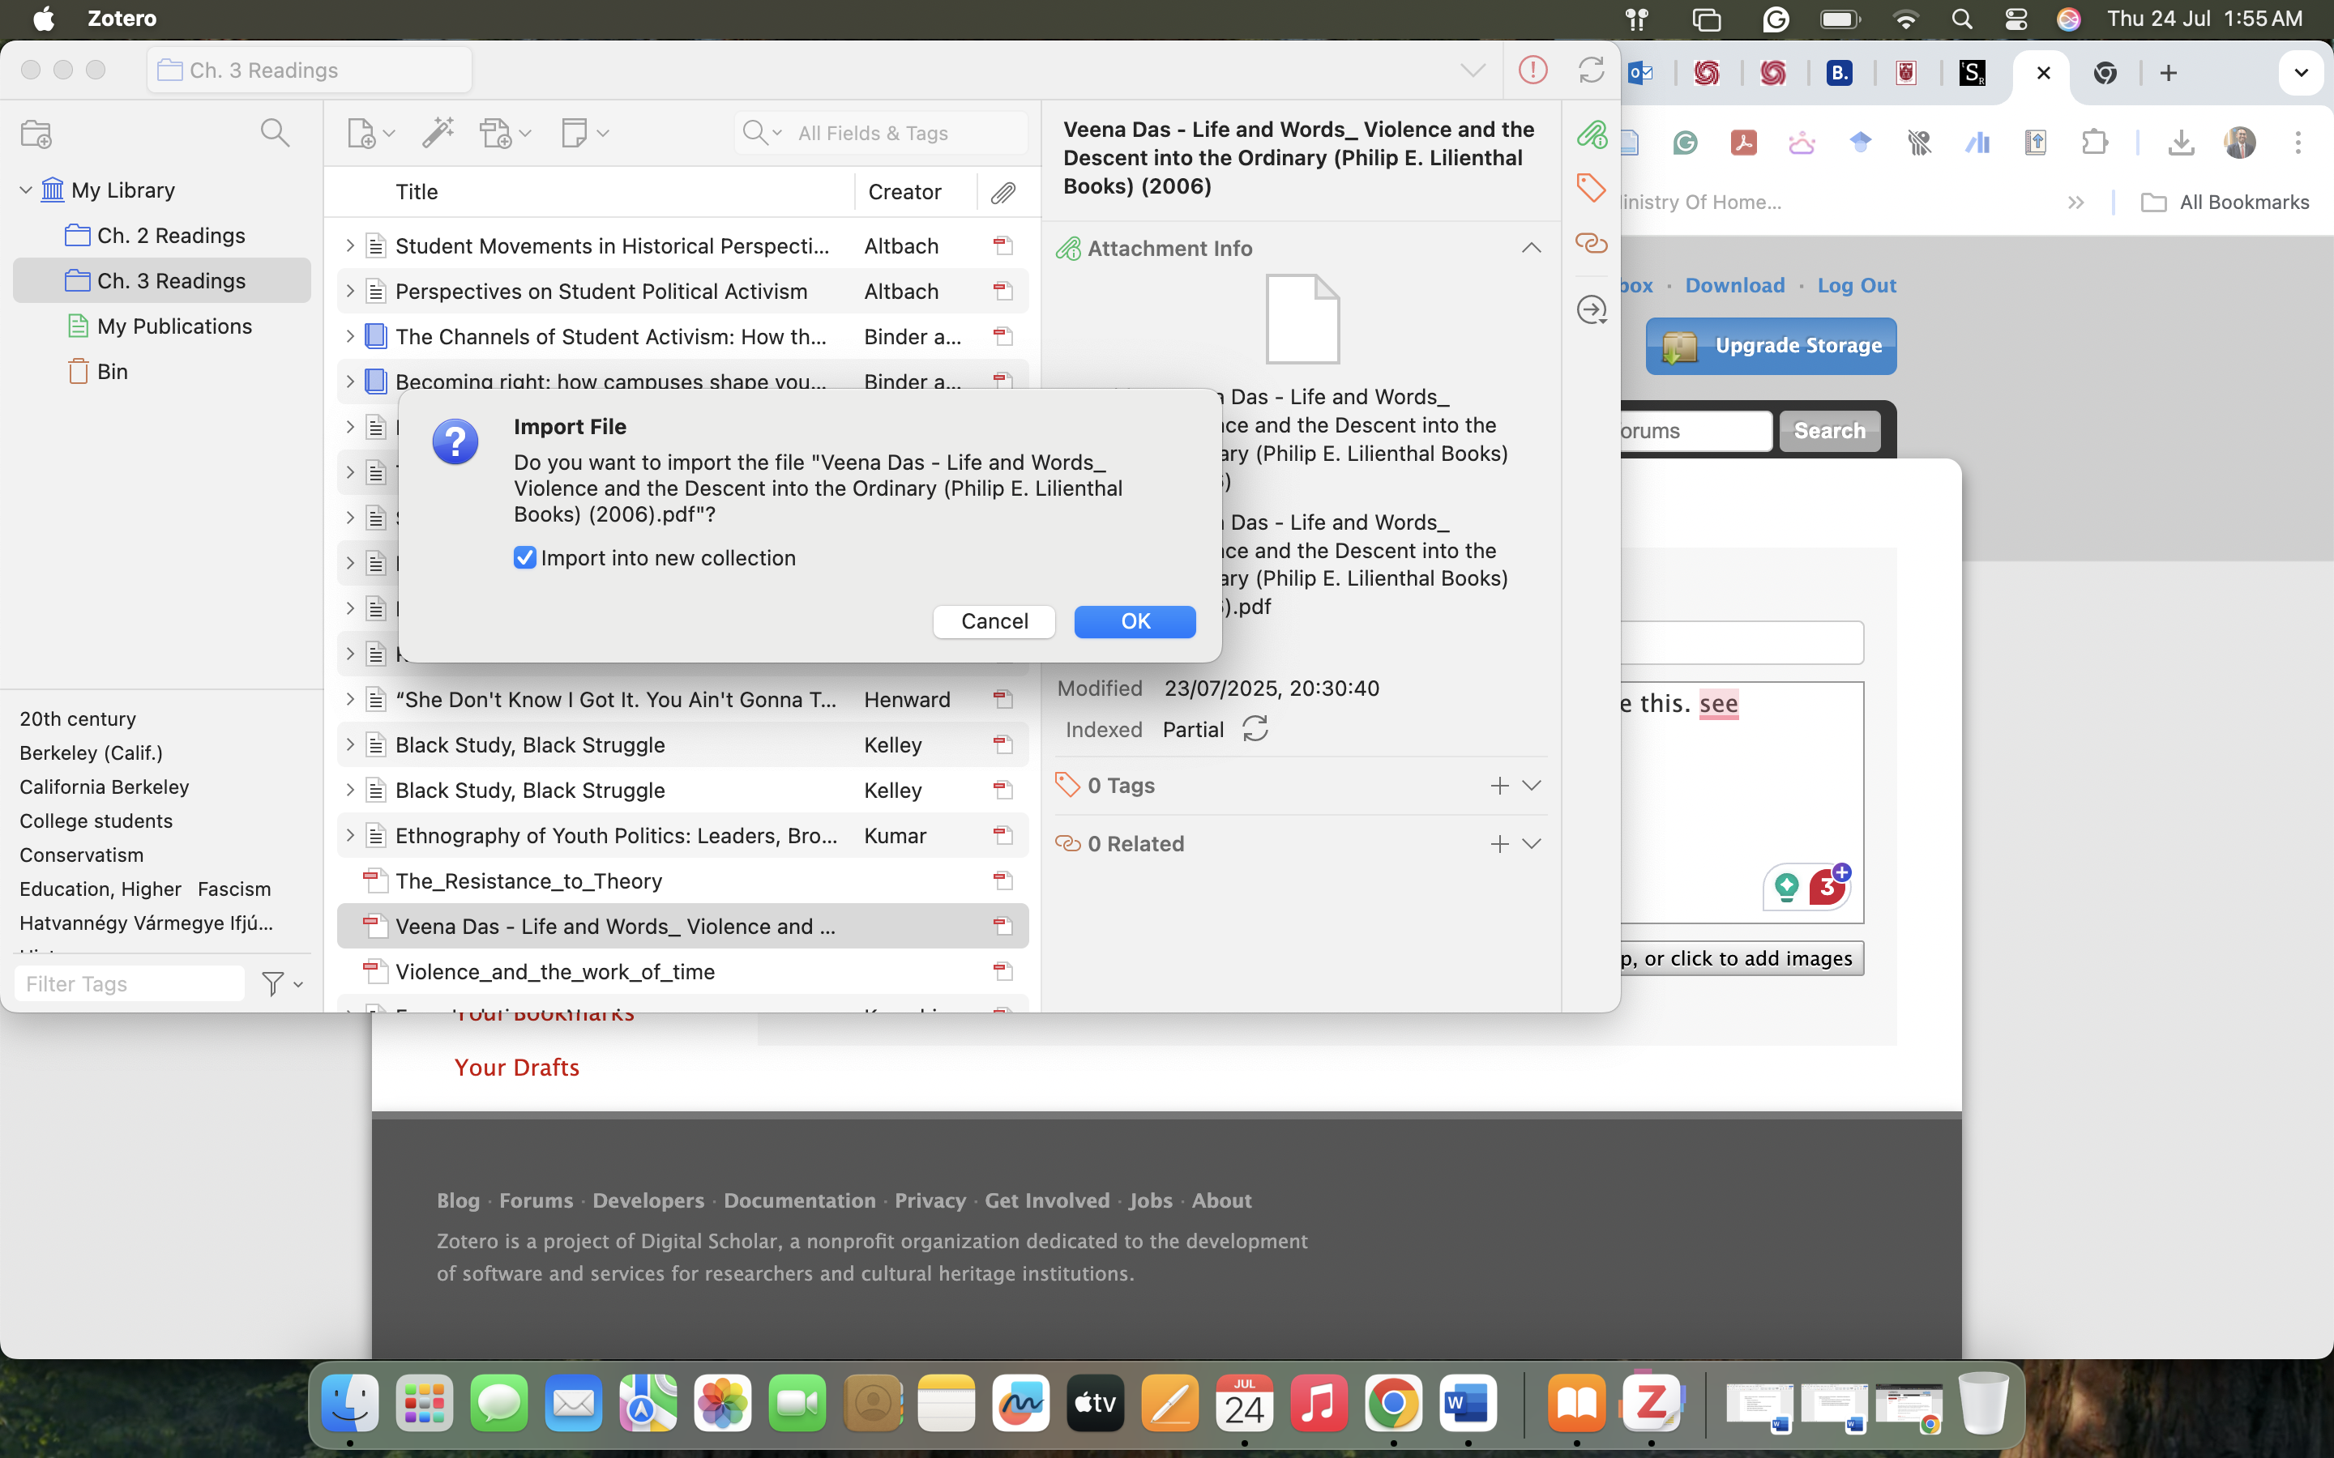Image resolution: width=2334 pixels, height=1458 pixels.
Task: Select the Ch. 2 Readings collection
Action: pos(171,235)
